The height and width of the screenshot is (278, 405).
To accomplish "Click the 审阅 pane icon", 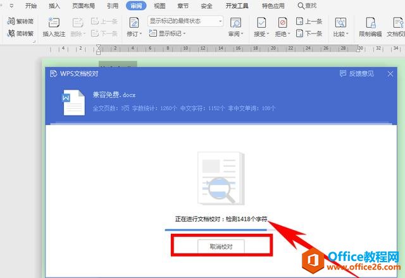I will [235, 23].
